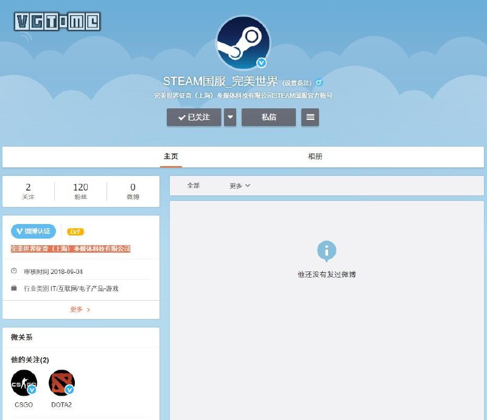
Task: Open the CSGO account avatar
Action: click(24, 383)
